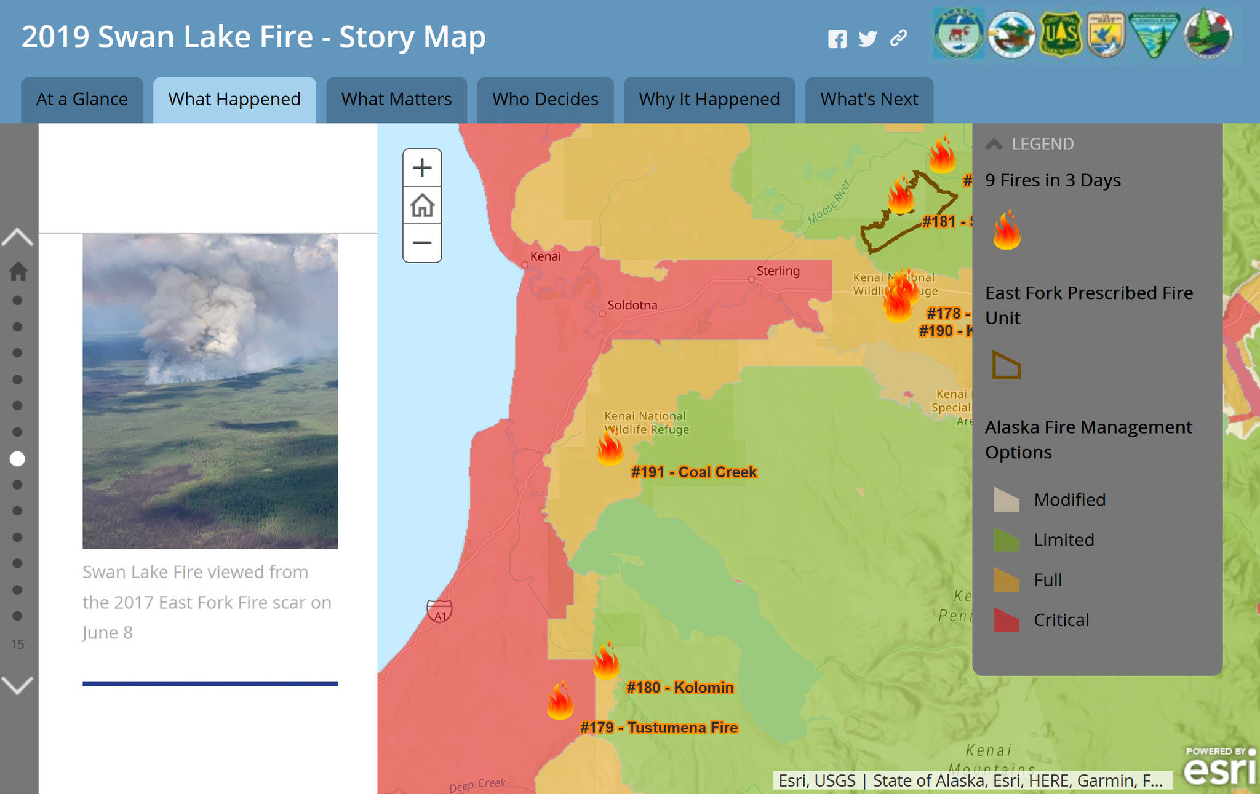The height and width of the screenshot is (794, 1260).
Task: Open the What's Next tab
Action: (x=869, y=100)
